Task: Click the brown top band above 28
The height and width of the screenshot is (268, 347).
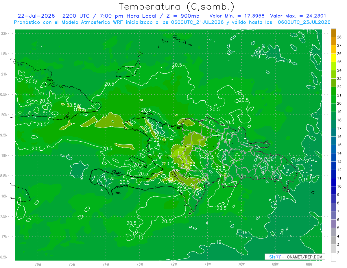Action: (333, 33)
